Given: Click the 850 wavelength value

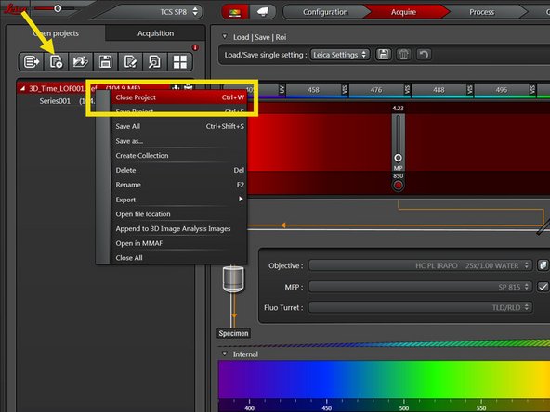Looking at the screenshot, I should (x=398, y=176).
